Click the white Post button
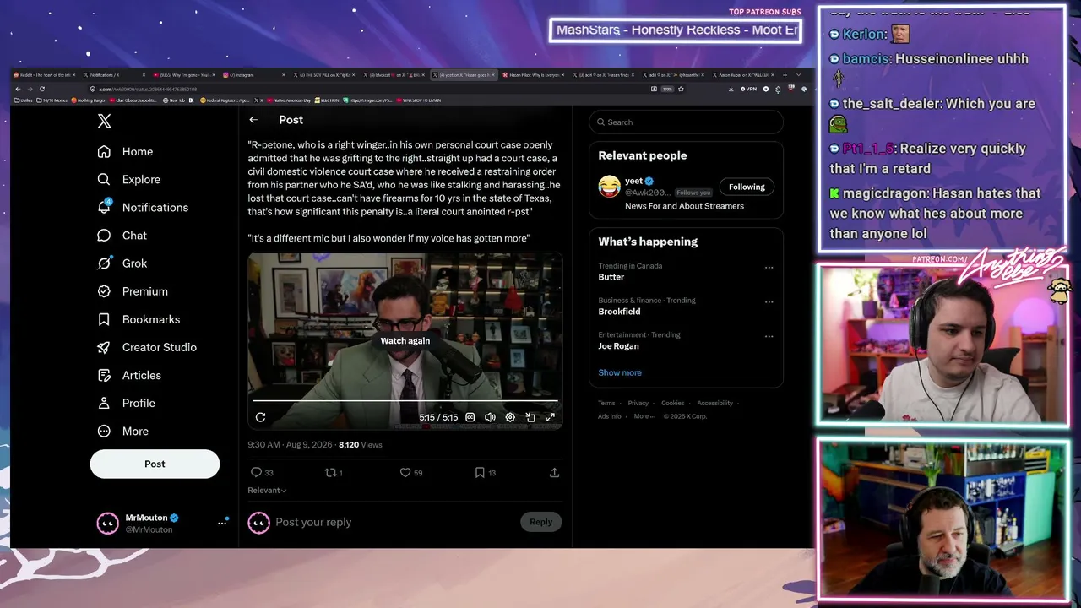This screenshot has height=608, width=1081. 155,464
